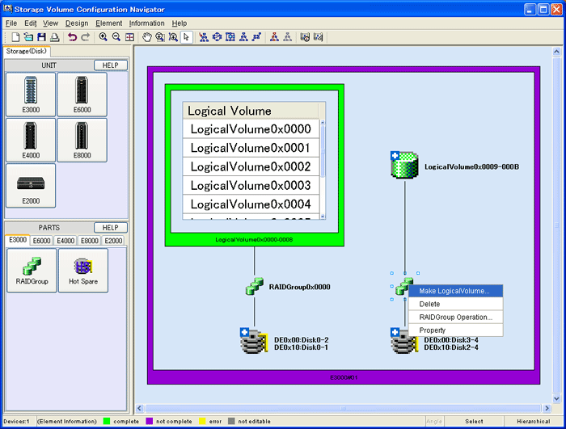The height and width of the screenshot is (429, 566).
Task: Click HELP button in UNIT panel
Action: coord(111,65)
